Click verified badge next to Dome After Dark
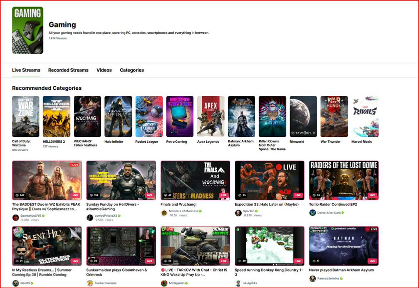Image resolution: width=419 pixels, height=288 pixels. coord(343,213)
